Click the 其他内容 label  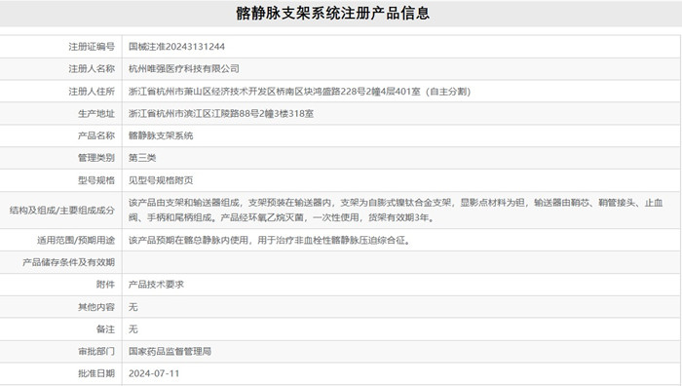96,307
